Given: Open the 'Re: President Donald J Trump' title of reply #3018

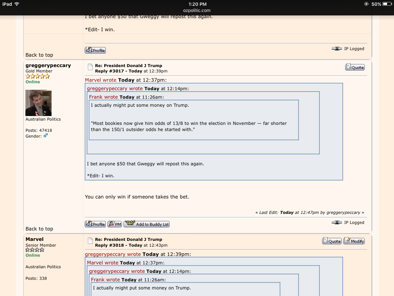Looking at the screenshot, I should click(x=129, y=239).
